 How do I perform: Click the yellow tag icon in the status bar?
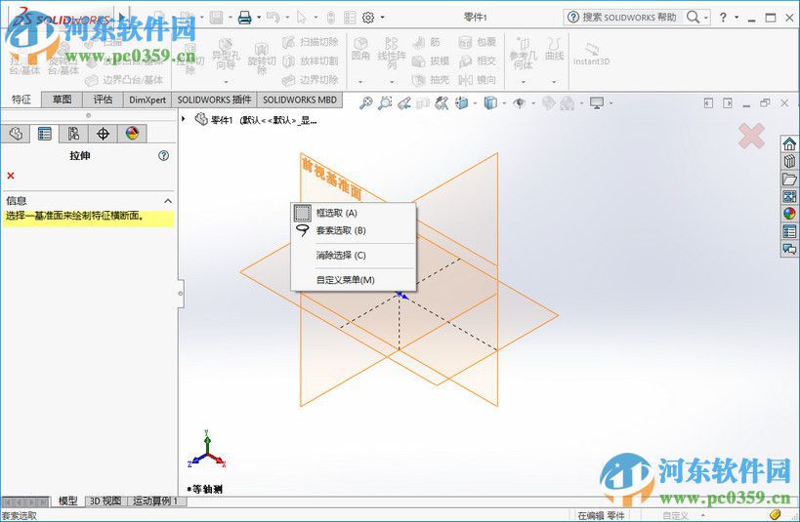[776, 514]
